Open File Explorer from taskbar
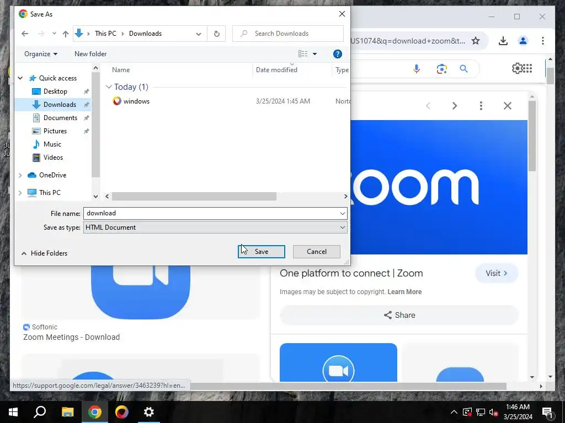Viewport: 565px width, 423px height. coord(67,412)
